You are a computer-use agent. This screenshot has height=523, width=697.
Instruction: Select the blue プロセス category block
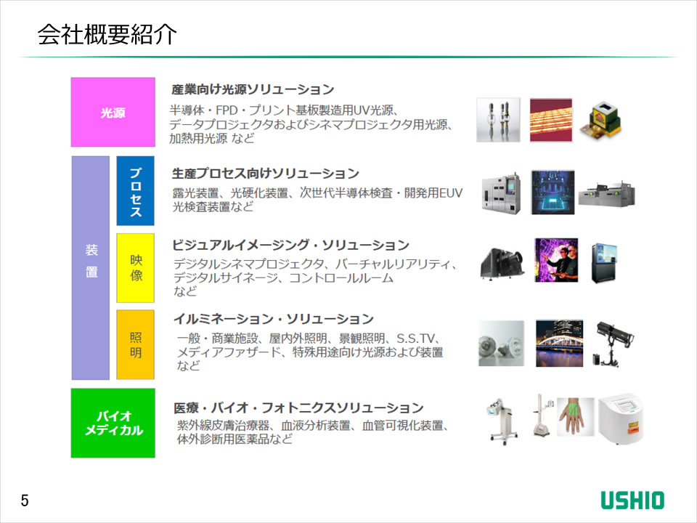135,191
